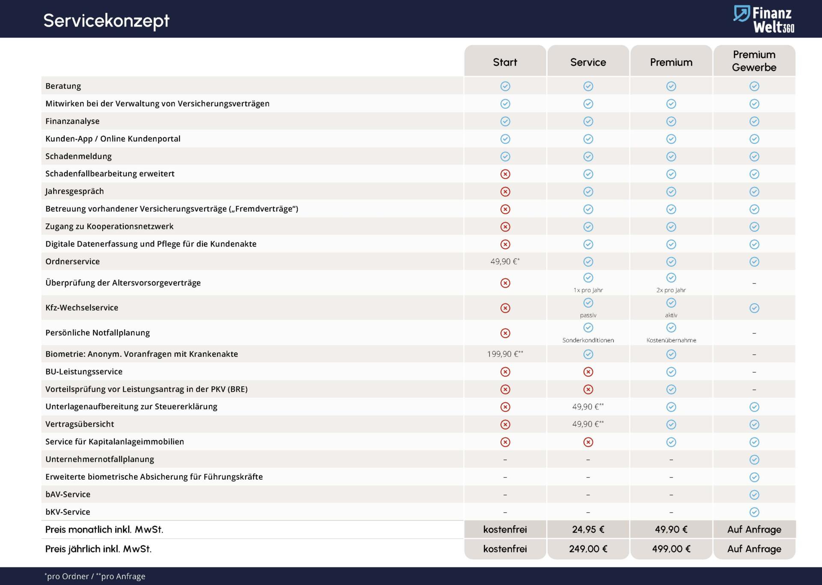Click Kfz-Wechselservice checkmark above 'passiv'
822x585 pixels.
[x=588, y=303]
